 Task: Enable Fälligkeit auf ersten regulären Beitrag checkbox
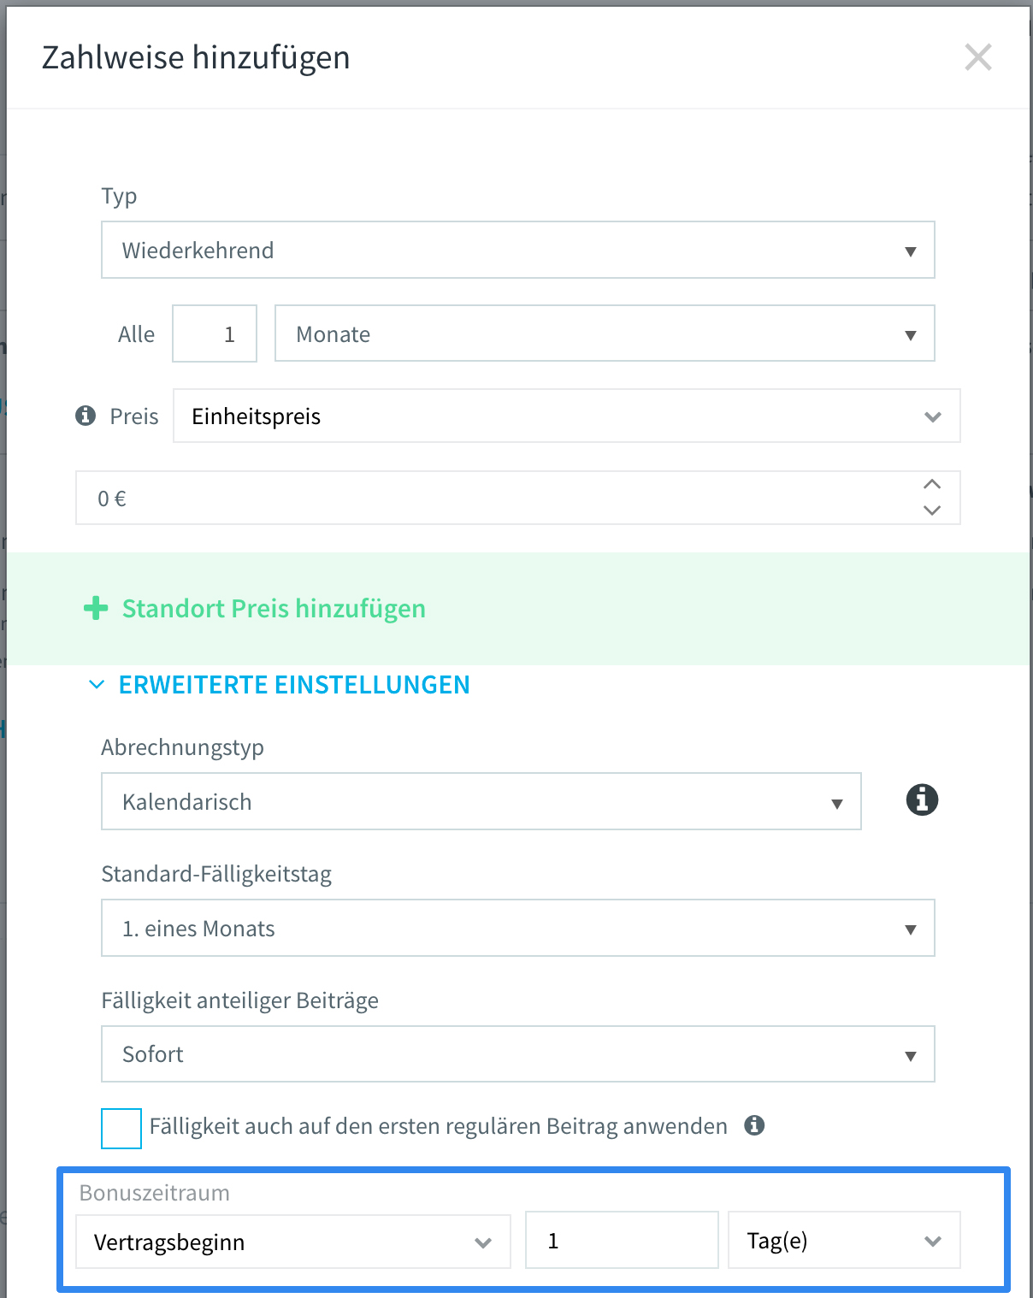coord(121,1128)
